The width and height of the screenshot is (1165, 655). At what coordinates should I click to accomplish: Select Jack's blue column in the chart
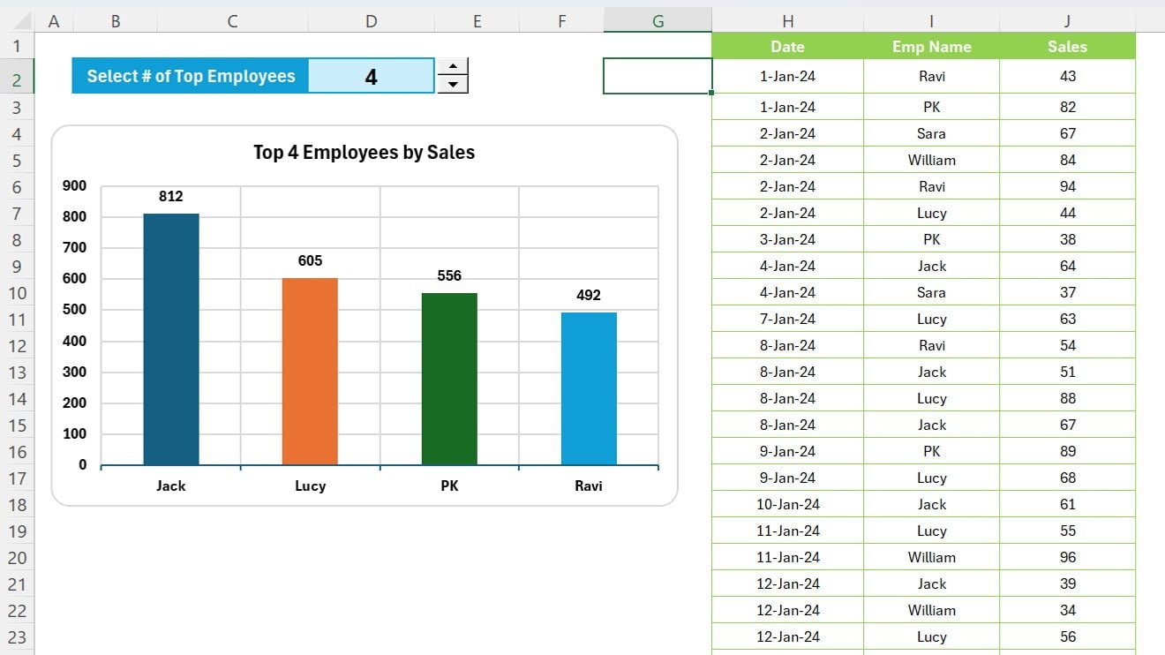170,335
